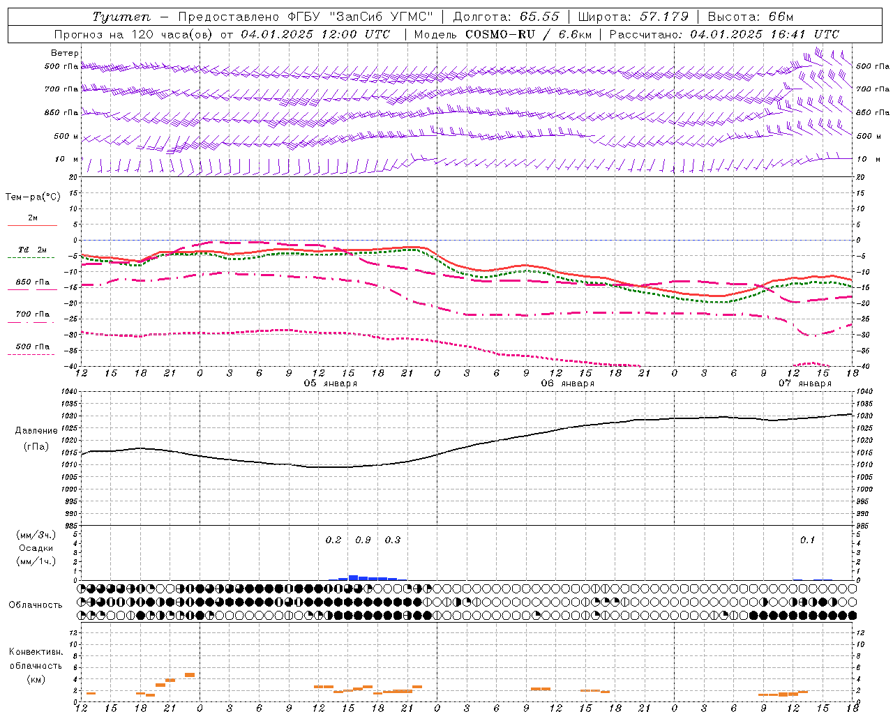
Task: Click the longitude value Долгота: 65.55
Action: click(x=506, y=17)
